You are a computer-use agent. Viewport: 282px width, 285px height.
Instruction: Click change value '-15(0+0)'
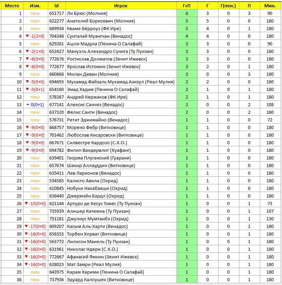click(x=35, y=204)
